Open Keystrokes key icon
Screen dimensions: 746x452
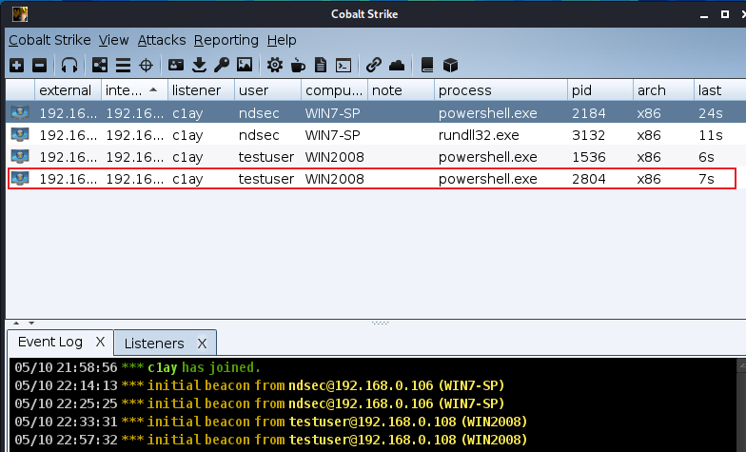click(x=222, y=65)
